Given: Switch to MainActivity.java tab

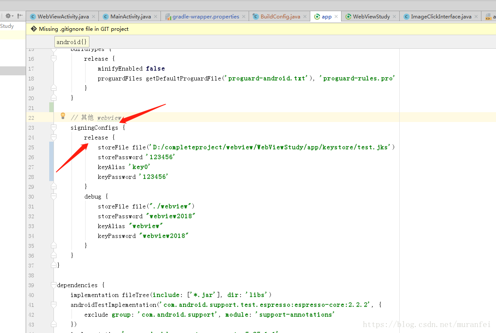Looking at the screenshot, I should 131,16.
